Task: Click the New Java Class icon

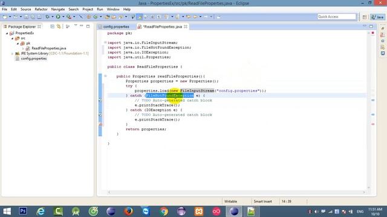Action: tap(96, 17)
